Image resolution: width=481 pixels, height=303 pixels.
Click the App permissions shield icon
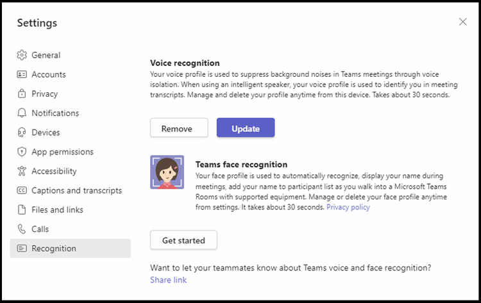(x=22, y=152)
